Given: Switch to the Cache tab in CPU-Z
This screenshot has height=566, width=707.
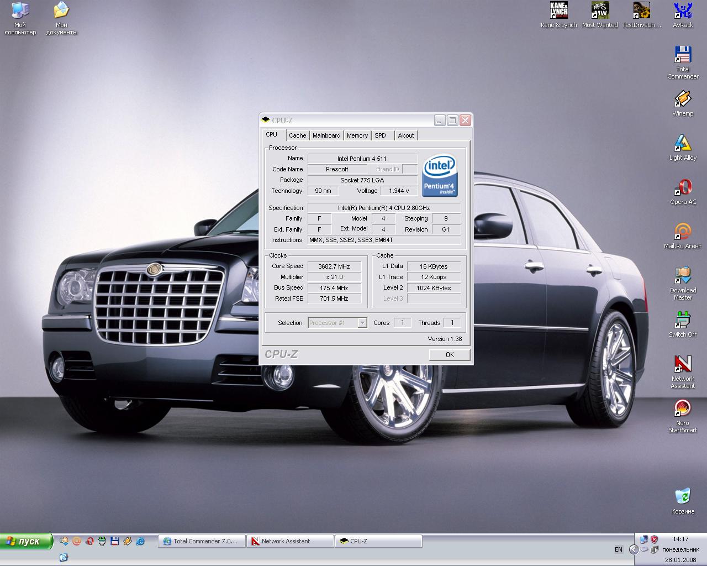Looking at the screenshot, I should (x=297, y=135).
